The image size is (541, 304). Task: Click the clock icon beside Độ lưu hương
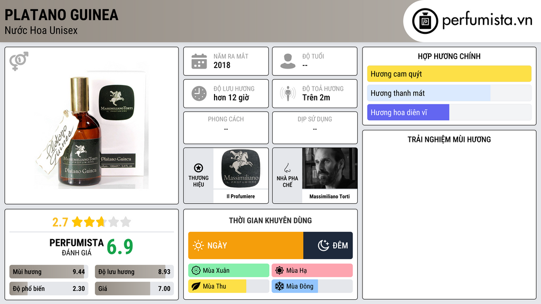pyautogui.click(x=199, y=93)
